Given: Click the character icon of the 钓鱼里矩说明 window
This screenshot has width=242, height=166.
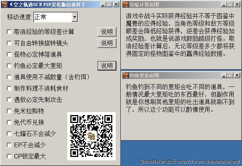Looking at the screenshot, I should pos(126,75).
